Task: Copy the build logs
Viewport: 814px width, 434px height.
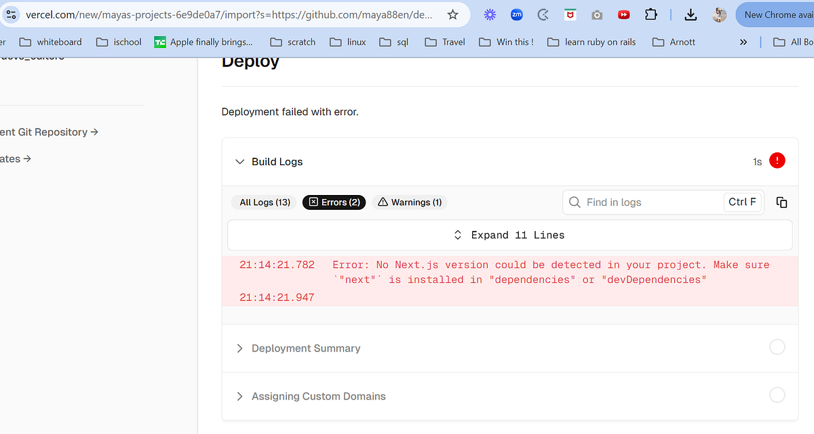Action: click(x=781, y=202)
